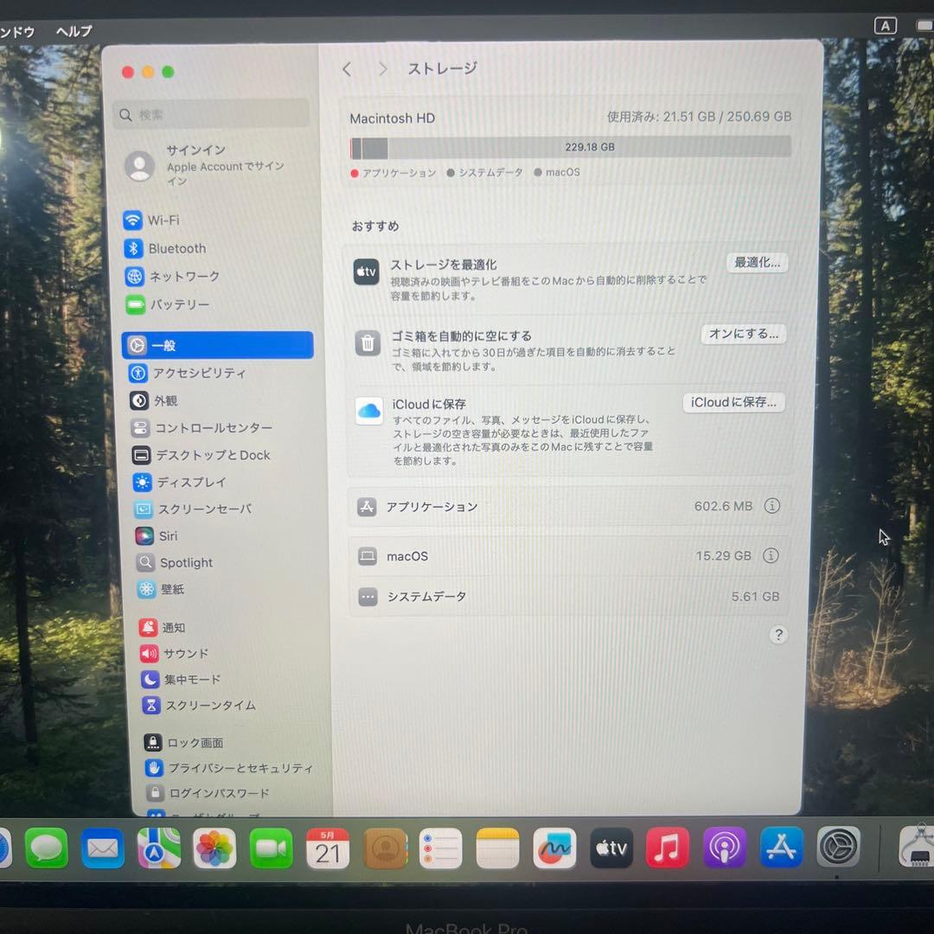Click 最適化 to optimize storage
This screenshot has width=934, height=934.
click(756, 262)
